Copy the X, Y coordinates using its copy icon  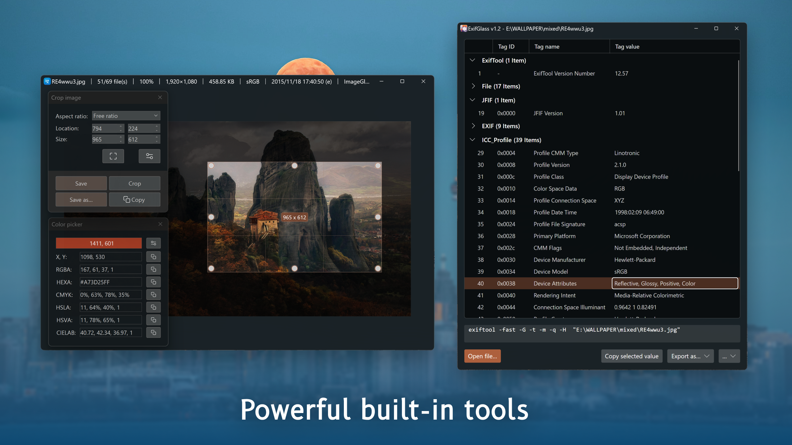tap(153, 256)
